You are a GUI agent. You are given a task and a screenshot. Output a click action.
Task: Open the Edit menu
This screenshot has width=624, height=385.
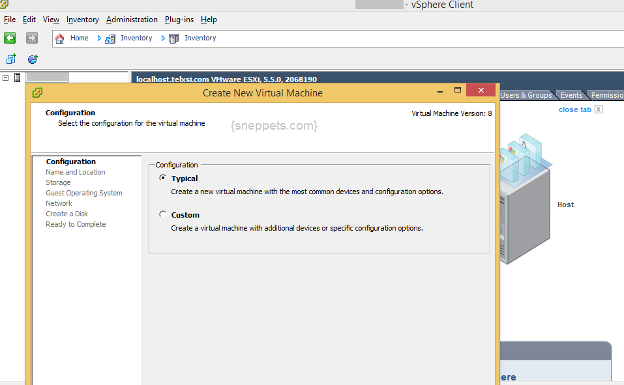click(x=29, y=20)
